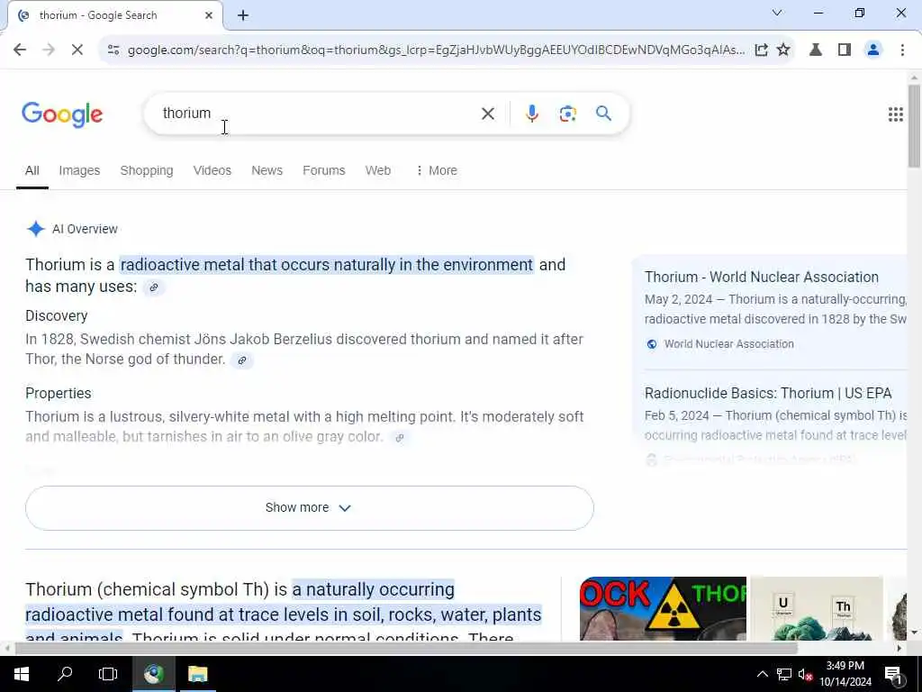Start voice search with microphone icon
Image resolution: width=922 pixels, height=692 pixels.
pos(531,114)
